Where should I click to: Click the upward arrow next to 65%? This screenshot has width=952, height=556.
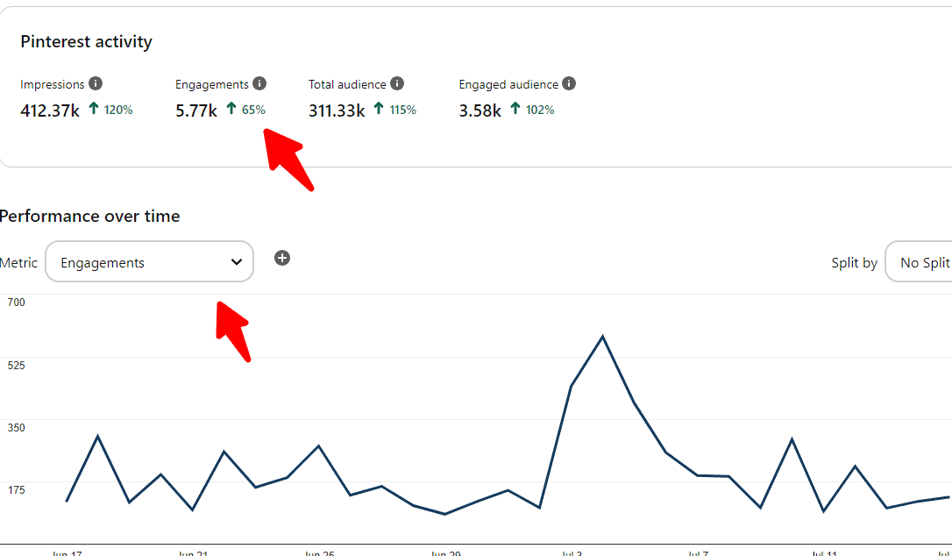[230, 110]
